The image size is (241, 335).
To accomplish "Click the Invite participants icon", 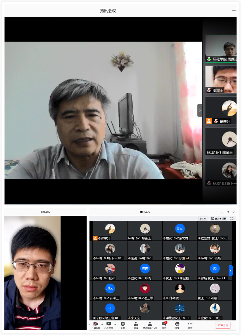I will coord(136,323).
